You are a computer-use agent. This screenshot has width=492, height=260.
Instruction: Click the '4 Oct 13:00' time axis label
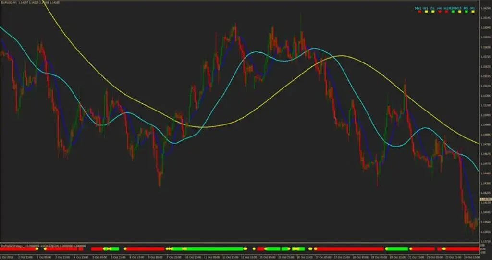click(x=81, y=257)
